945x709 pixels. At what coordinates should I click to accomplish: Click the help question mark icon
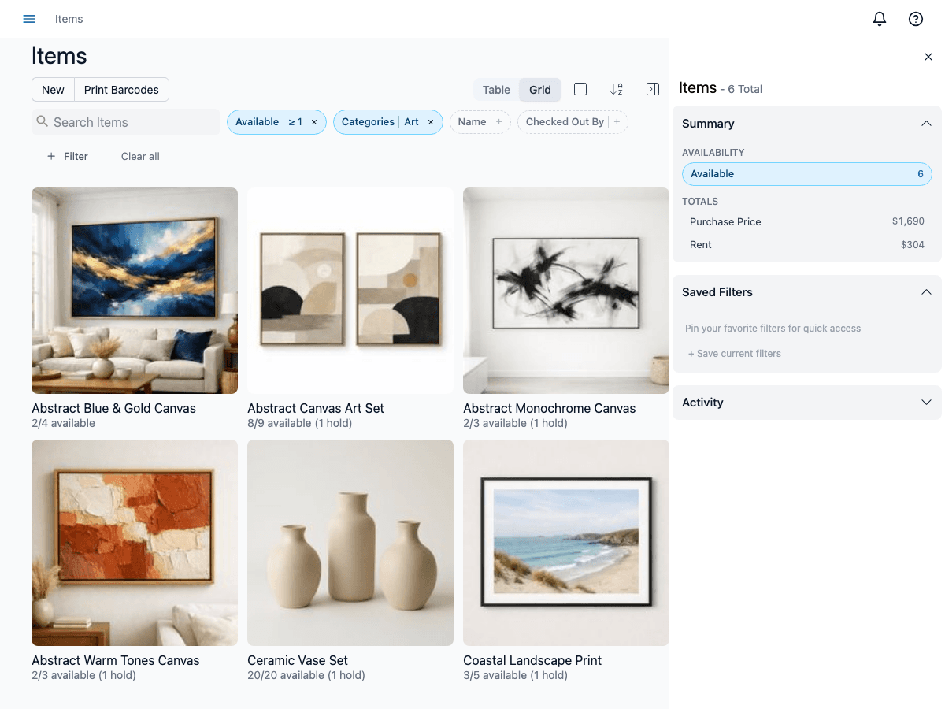point(915,19)
